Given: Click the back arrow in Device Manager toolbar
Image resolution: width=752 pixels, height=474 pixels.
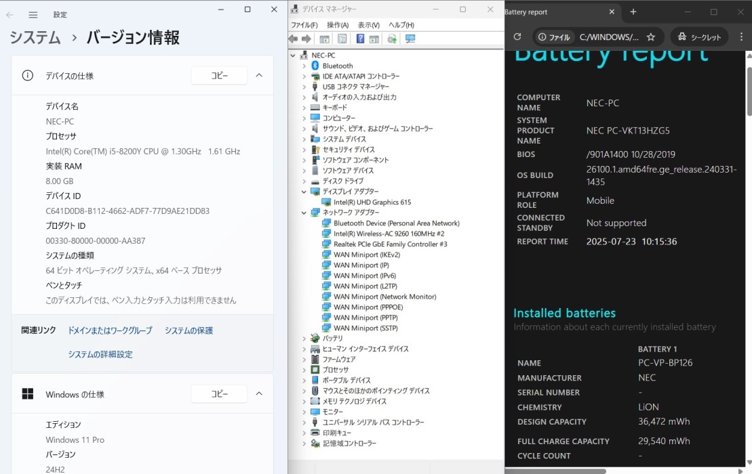Looking at the screenshot, I should (293, 39).
